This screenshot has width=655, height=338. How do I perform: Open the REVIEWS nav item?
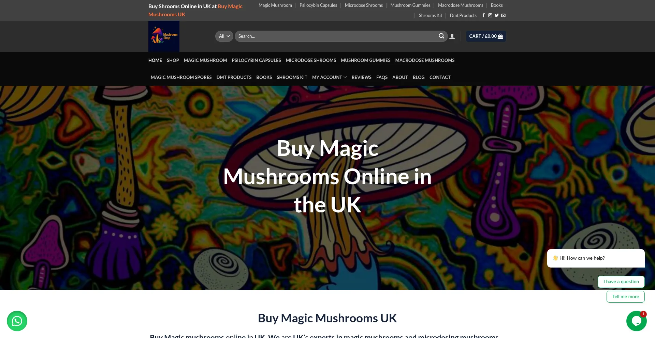(362, 77)
